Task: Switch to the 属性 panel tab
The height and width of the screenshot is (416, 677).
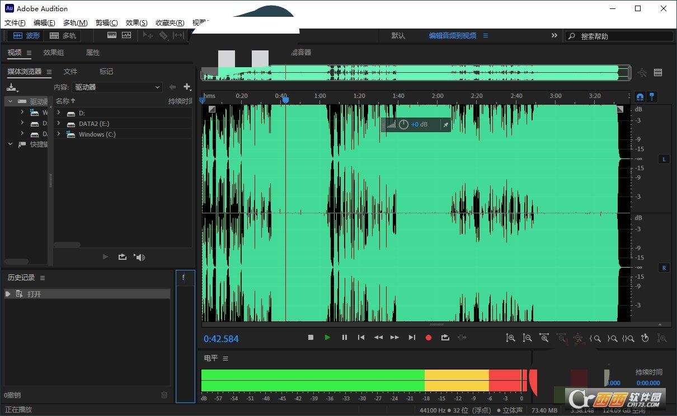Action: point(93,53)
